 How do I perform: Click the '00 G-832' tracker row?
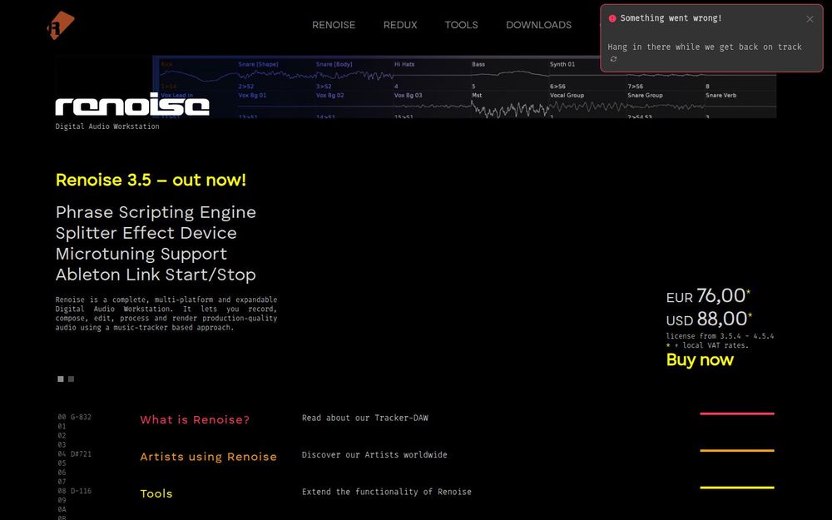(x=74, y=417)
